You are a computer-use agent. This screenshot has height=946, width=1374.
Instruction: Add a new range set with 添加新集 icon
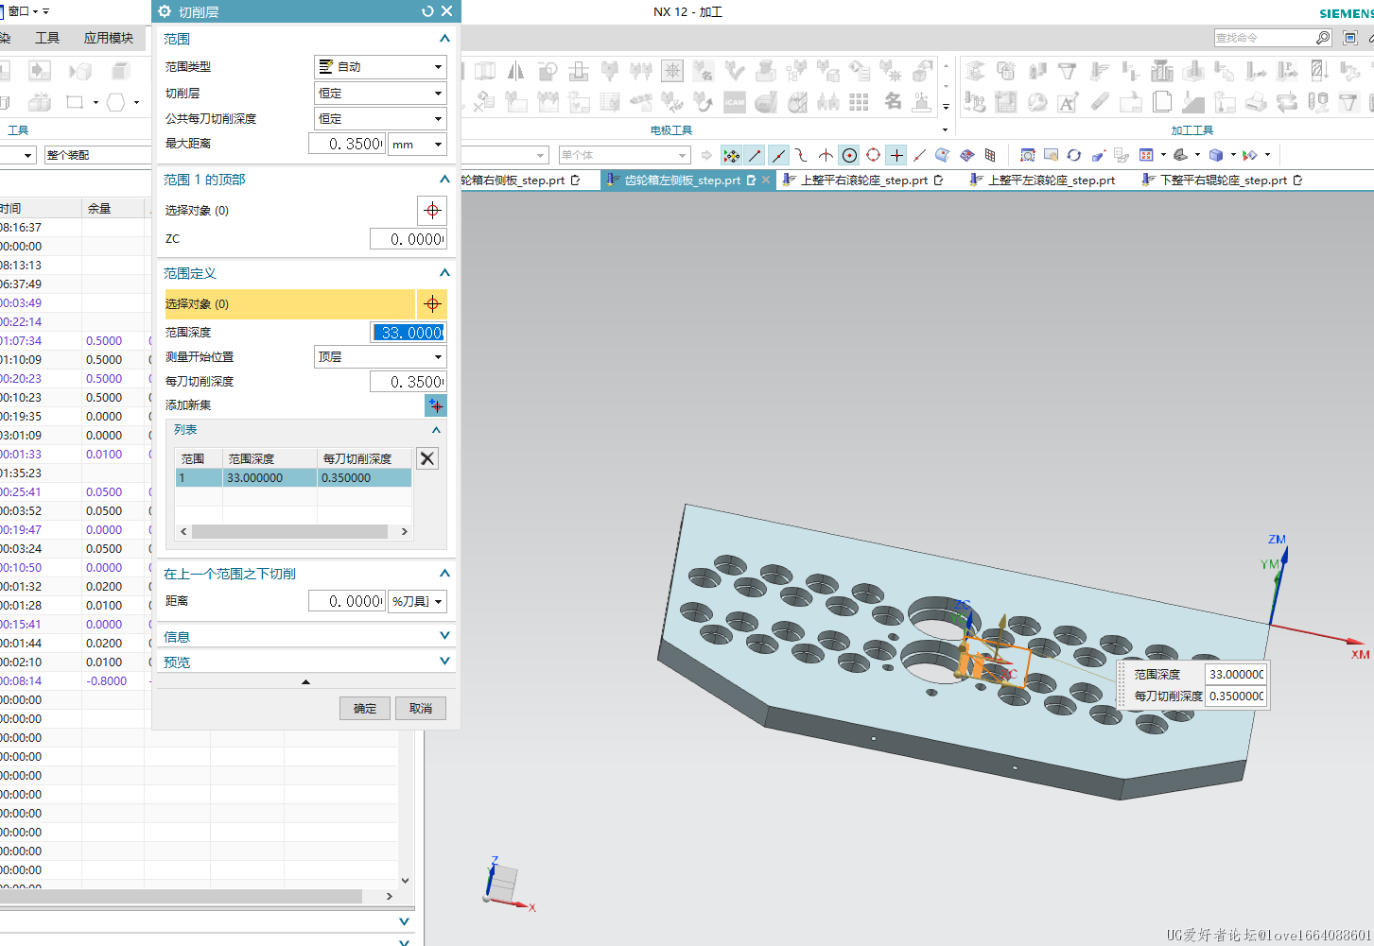point(435,405)
